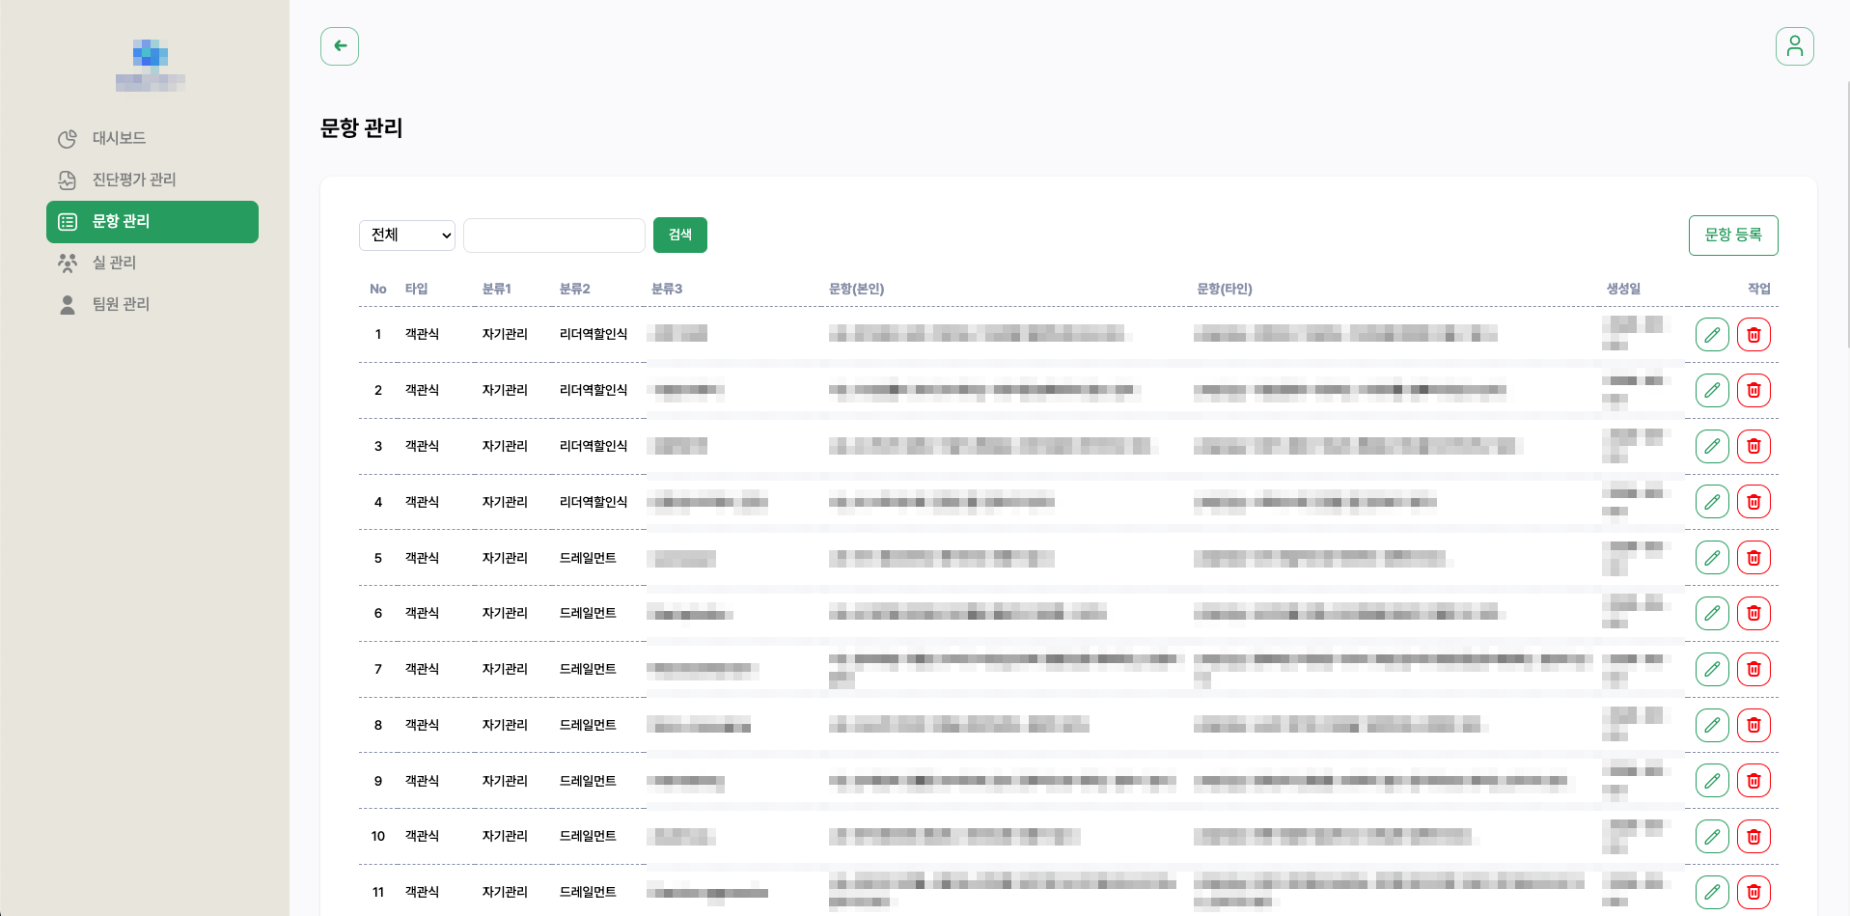
Task: Open the user profile icon
Action: click(1794, 46)
